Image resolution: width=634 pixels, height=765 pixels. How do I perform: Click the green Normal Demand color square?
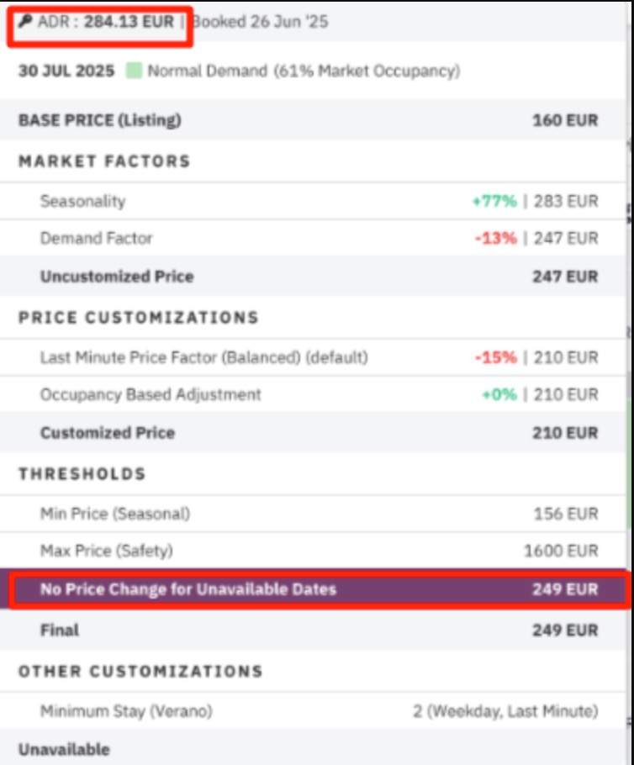pos(134,71)
